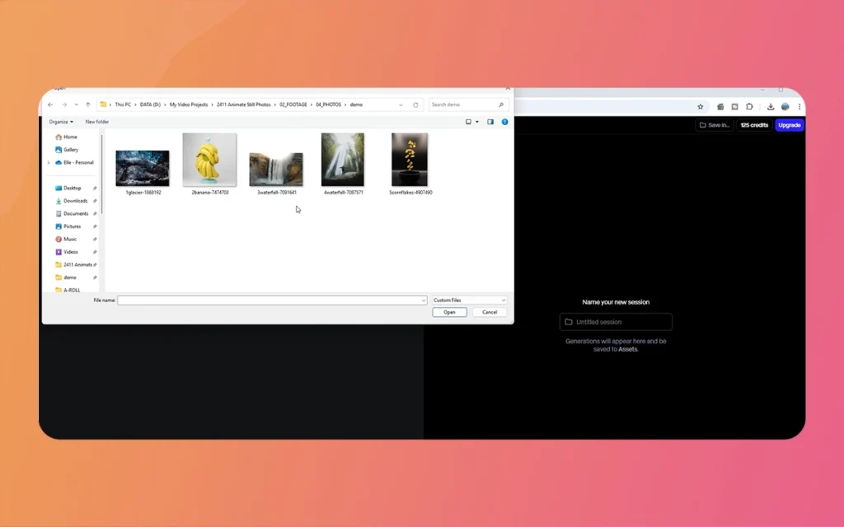Bookmark the page using the star icon
Viewport: 844px width, 527px height.
[701, 106]
